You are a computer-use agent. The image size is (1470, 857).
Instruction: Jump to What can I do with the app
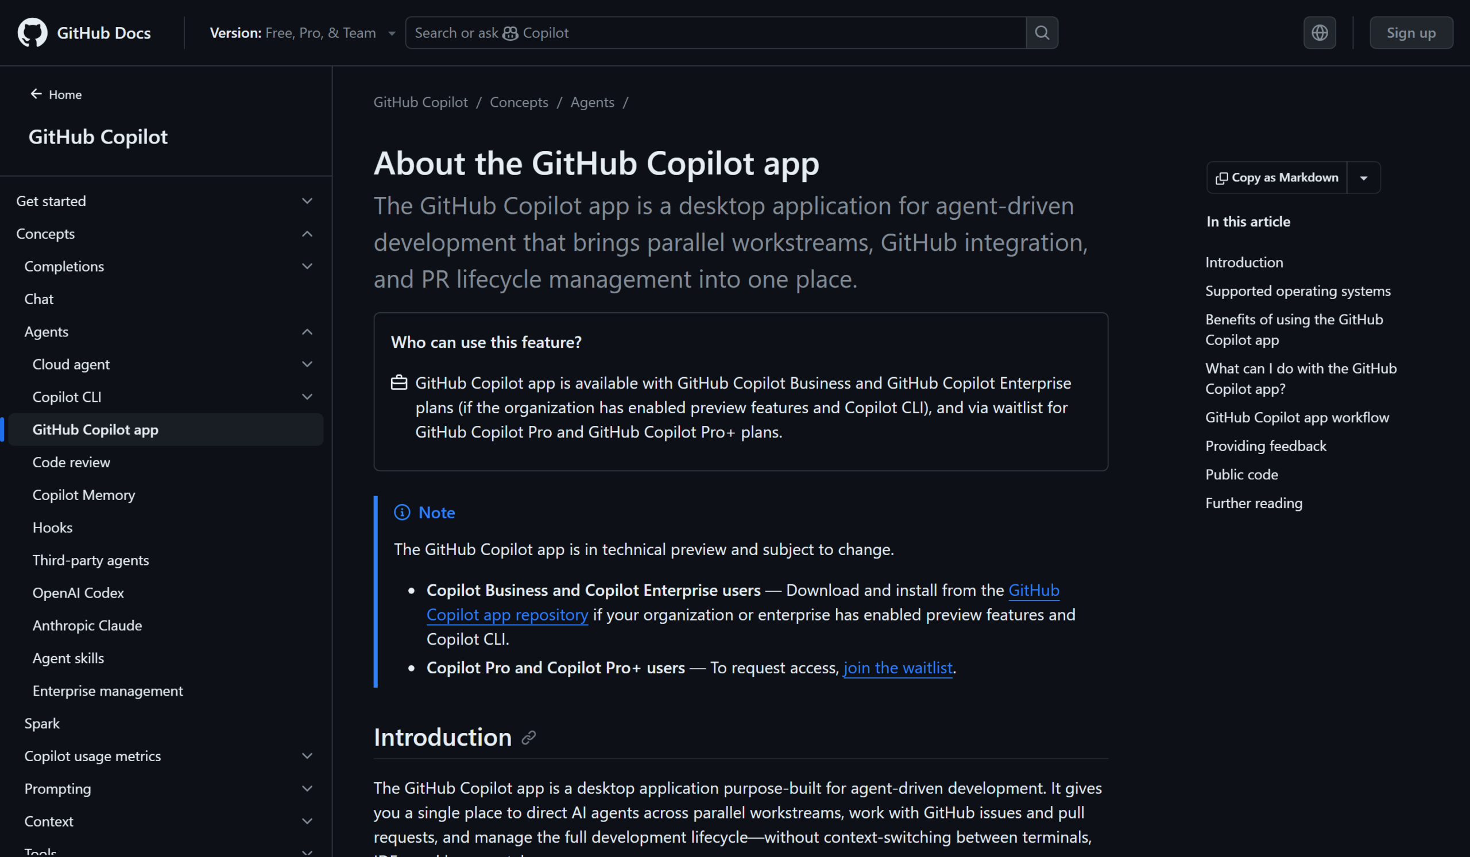coord(1301,378)
